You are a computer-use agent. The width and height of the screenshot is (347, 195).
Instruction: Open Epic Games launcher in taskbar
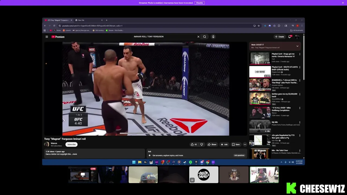point(196,162)
